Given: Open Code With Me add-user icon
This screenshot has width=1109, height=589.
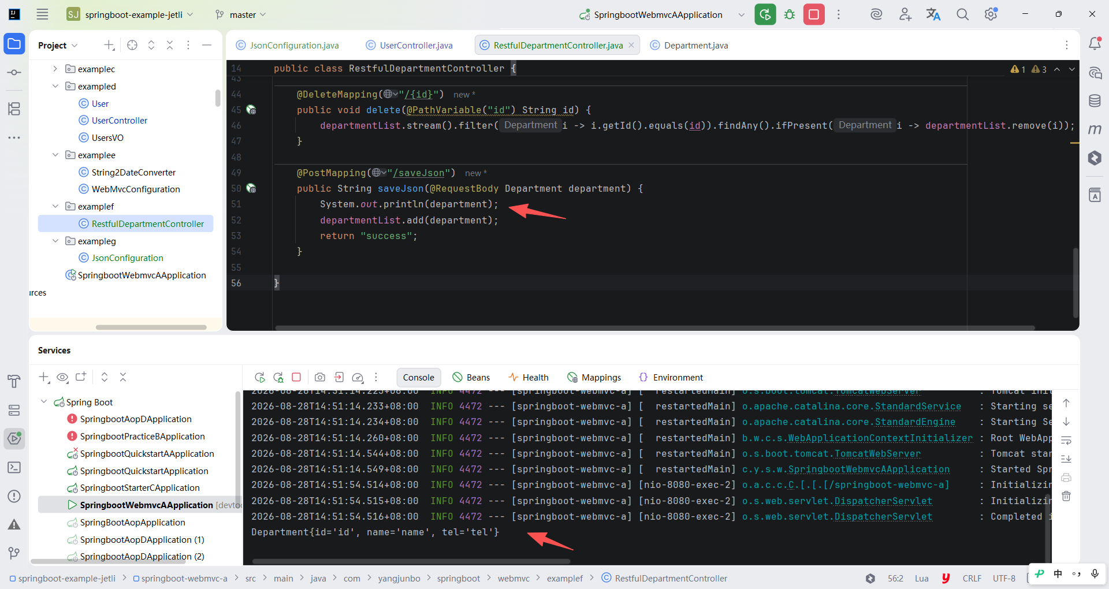Looking at the screenshot, I should coord(905,14).
